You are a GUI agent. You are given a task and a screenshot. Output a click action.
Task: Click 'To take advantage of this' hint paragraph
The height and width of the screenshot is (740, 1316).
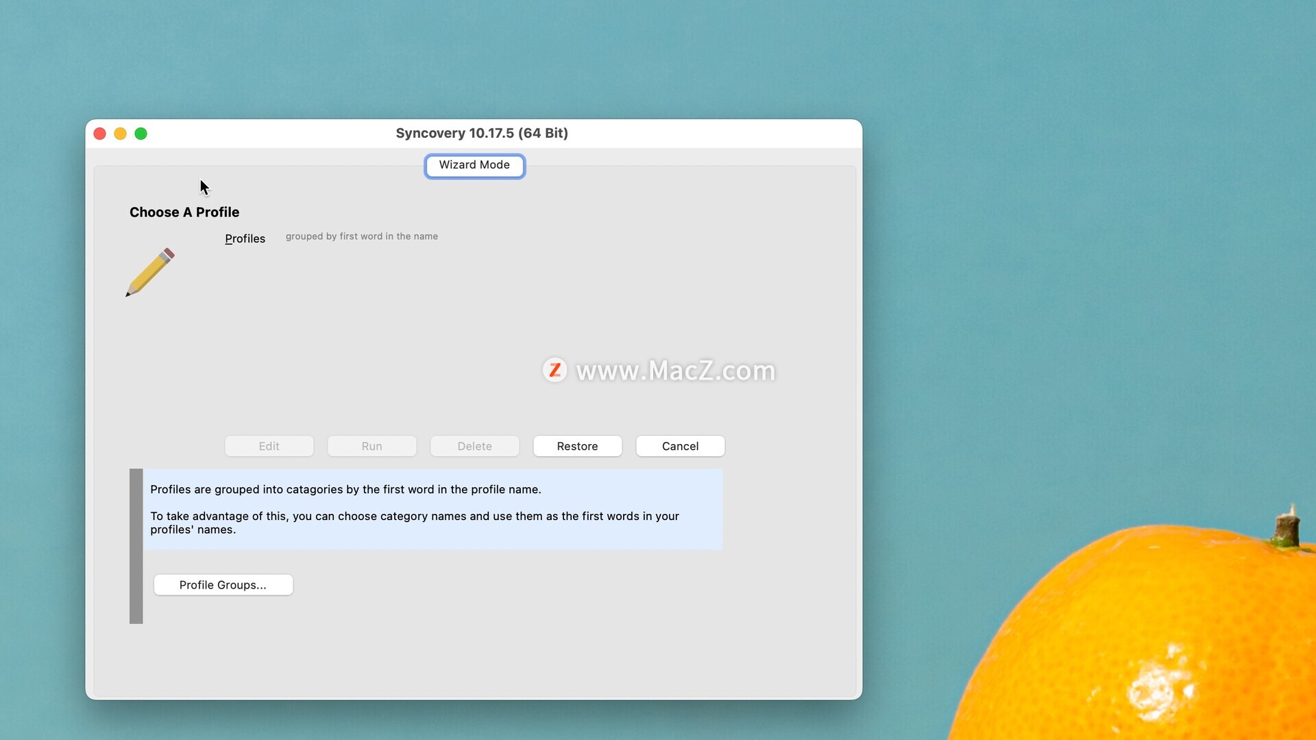[415, 523]
